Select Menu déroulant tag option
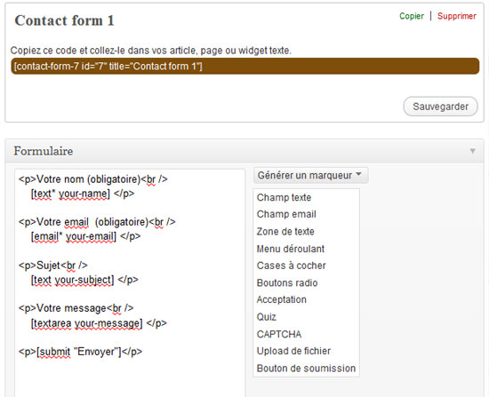Image resolution: width=489 pixels, height=397 pixels. (291, 249)
